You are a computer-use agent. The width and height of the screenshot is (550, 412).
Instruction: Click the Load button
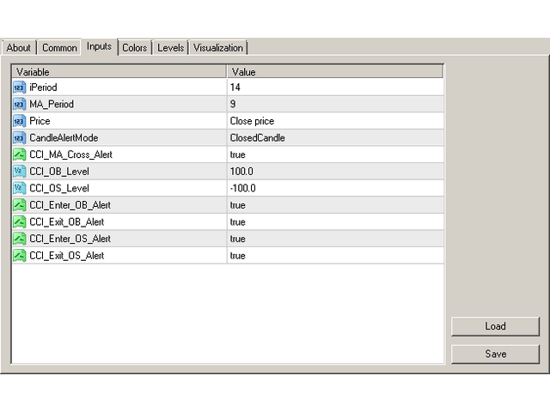tap(495, 326)
